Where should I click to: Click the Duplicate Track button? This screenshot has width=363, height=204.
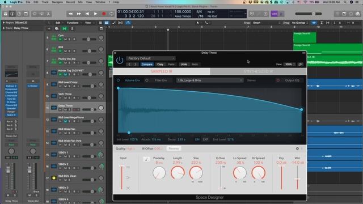tap(57, 29)
